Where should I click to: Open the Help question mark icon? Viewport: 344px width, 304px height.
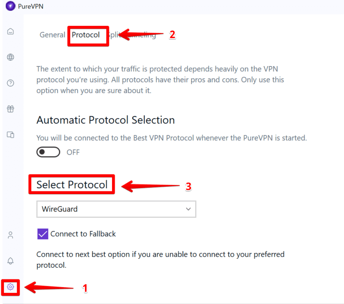click(10, 83)
